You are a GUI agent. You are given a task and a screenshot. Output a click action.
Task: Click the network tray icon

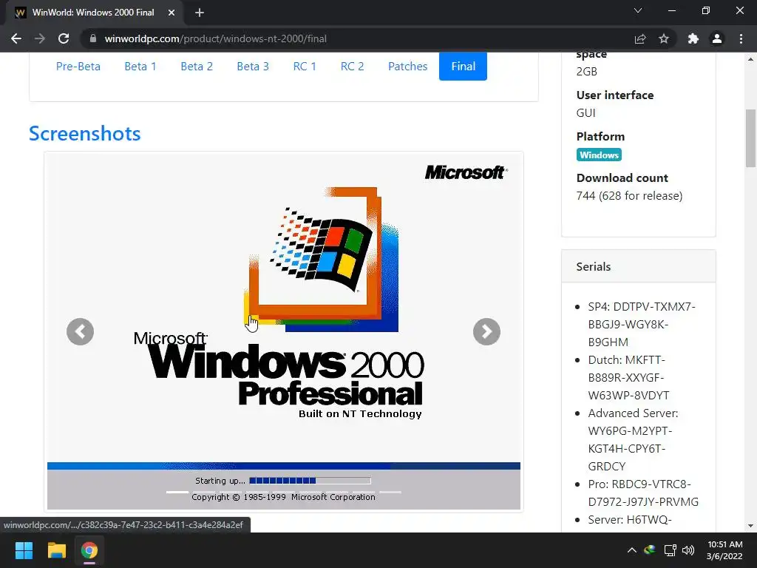point(670,550)
